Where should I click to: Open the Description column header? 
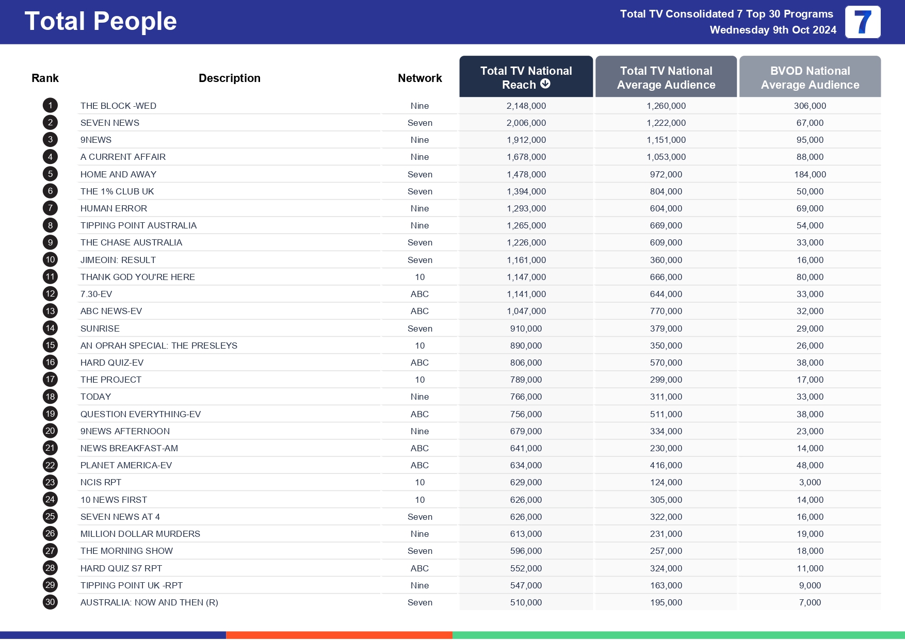[229, 77]
